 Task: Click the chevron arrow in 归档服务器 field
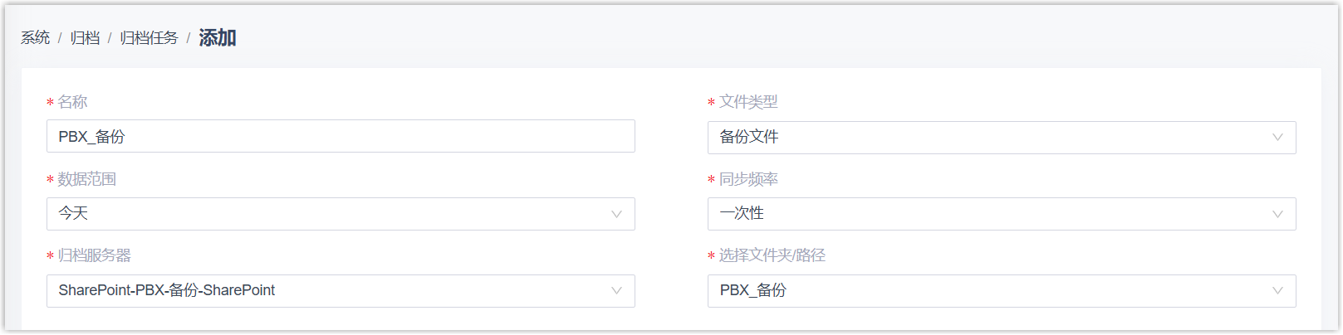pyautogui.click(x=616, y=291)
